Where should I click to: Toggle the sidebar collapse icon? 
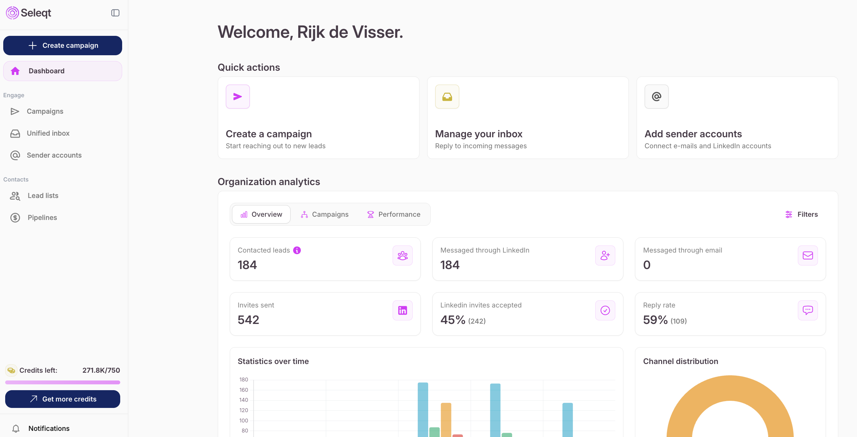(115, 13)
